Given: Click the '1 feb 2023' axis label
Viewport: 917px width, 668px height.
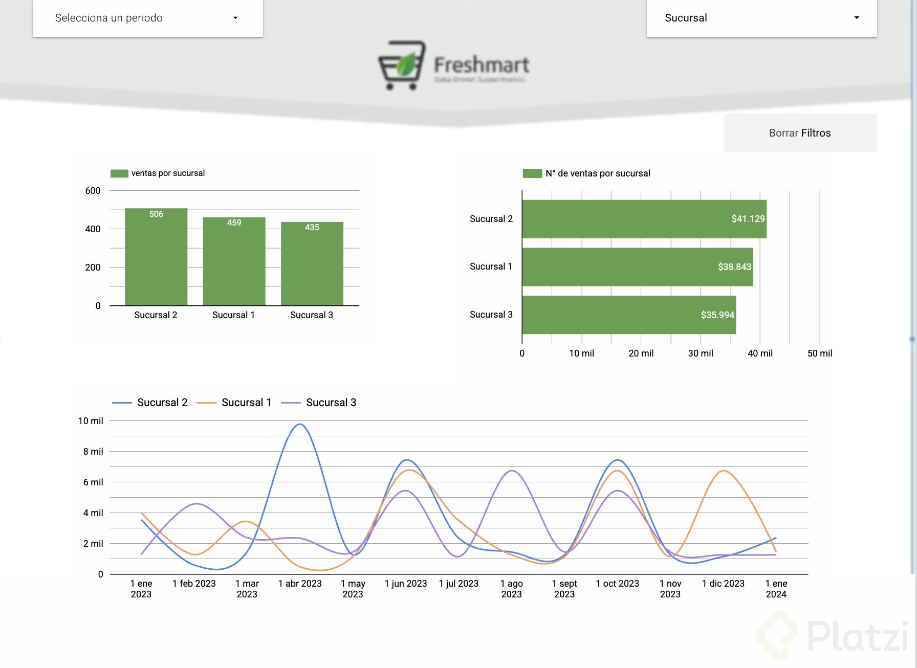Looking at the screenshot, I should click(x=194, y=584).
